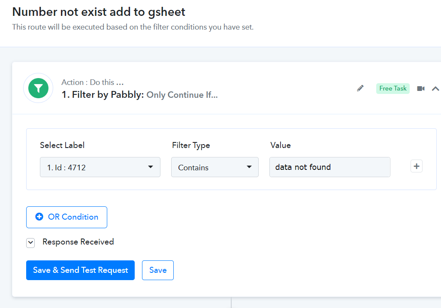Click the blue plus icon in OR Condition
This screenshot has height=308, width=441.
point(39,217)
